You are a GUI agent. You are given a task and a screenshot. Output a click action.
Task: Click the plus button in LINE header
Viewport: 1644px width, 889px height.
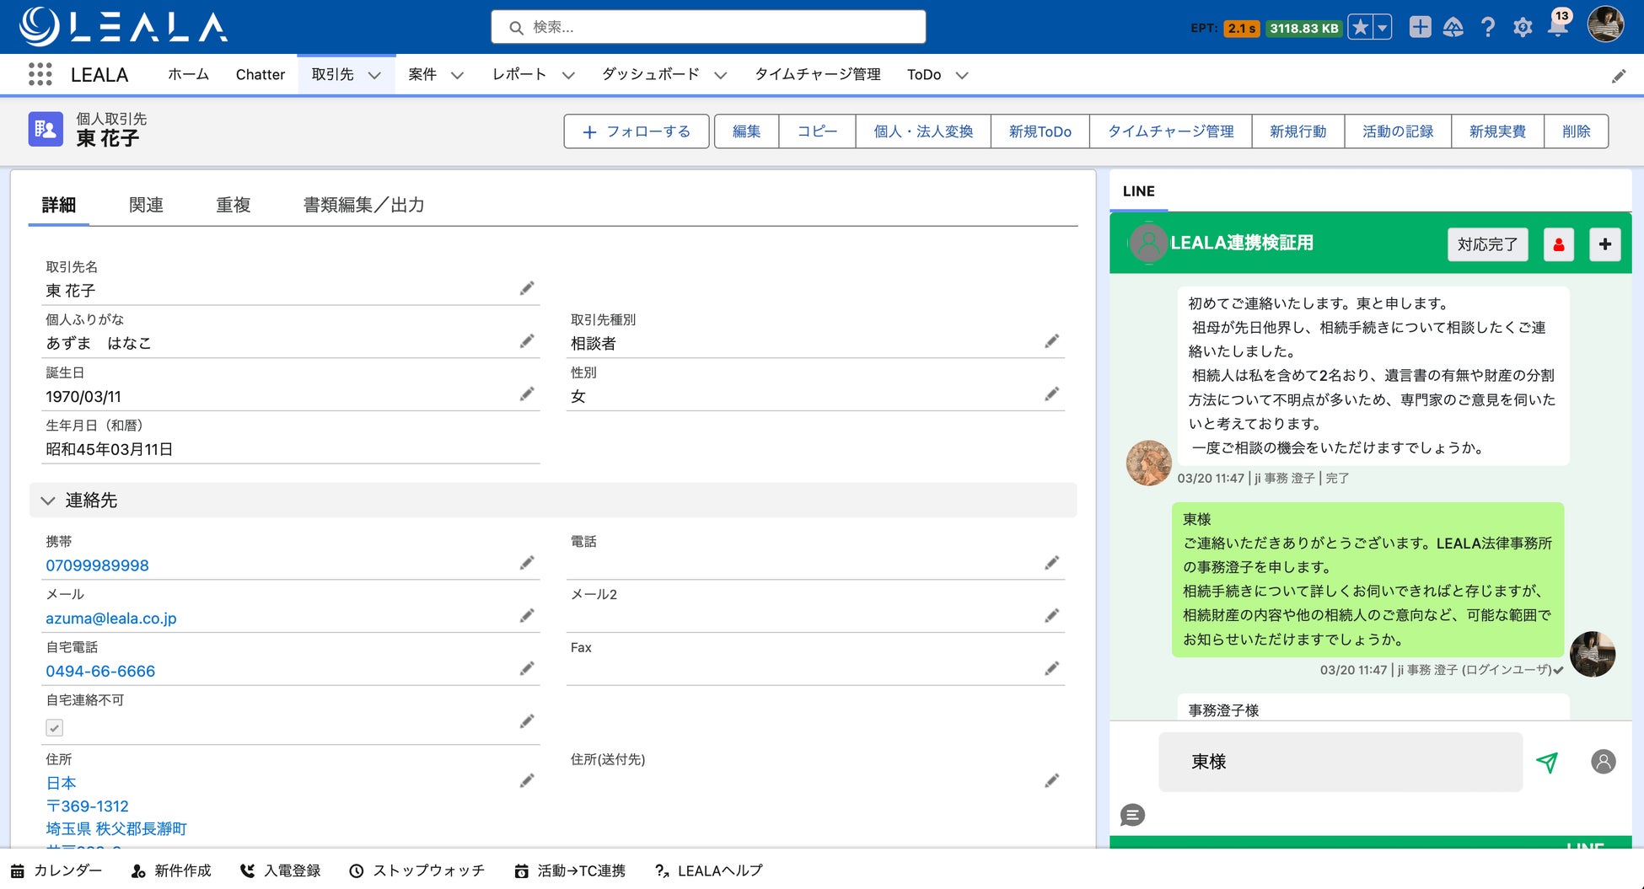(1605, 244)
